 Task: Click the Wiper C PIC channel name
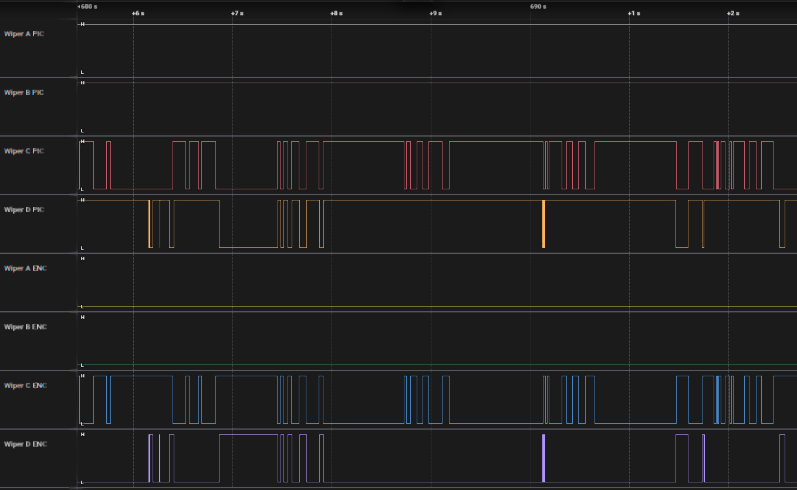tap(24, 151)
